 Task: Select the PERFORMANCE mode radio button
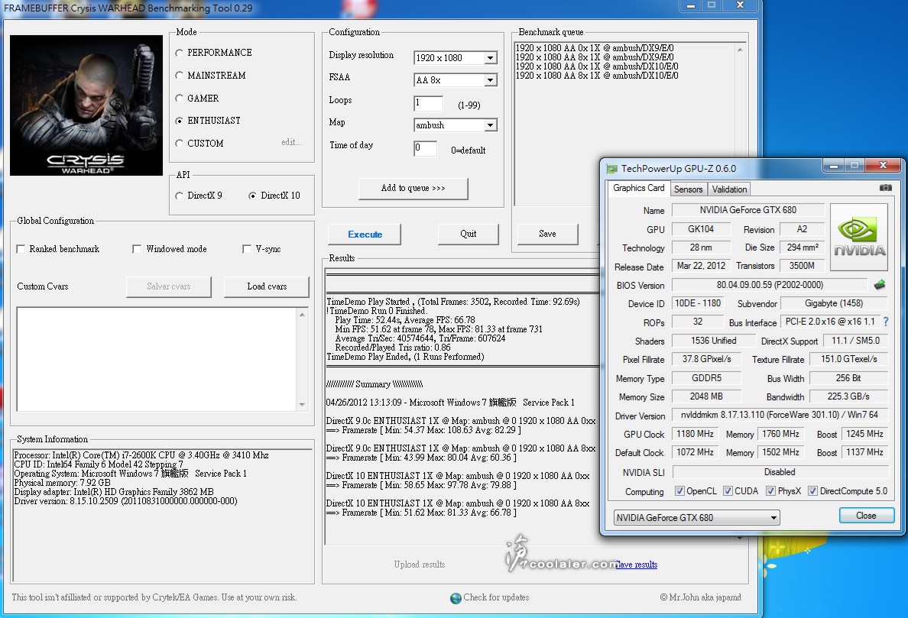[x=179, y=53]
